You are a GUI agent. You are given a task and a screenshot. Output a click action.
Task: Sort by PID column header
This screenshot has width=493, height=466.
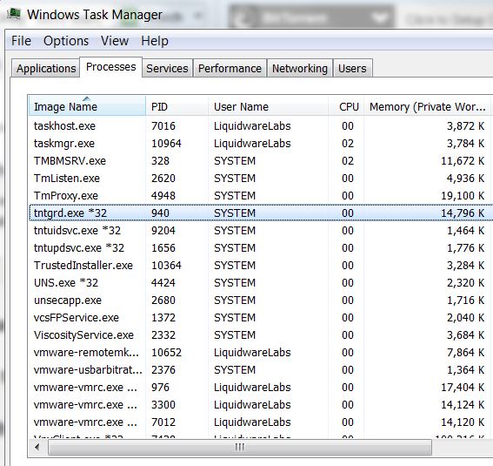177,106
